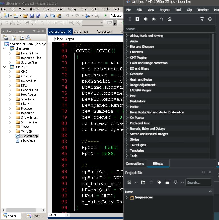Click Copy icon in Visual Studio toolbar

coord(52,16)
